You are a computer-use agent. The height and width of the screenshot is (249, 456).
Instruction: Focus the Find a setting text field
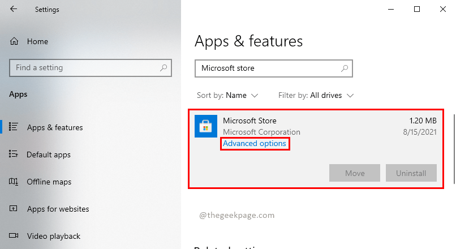point(85,68)
